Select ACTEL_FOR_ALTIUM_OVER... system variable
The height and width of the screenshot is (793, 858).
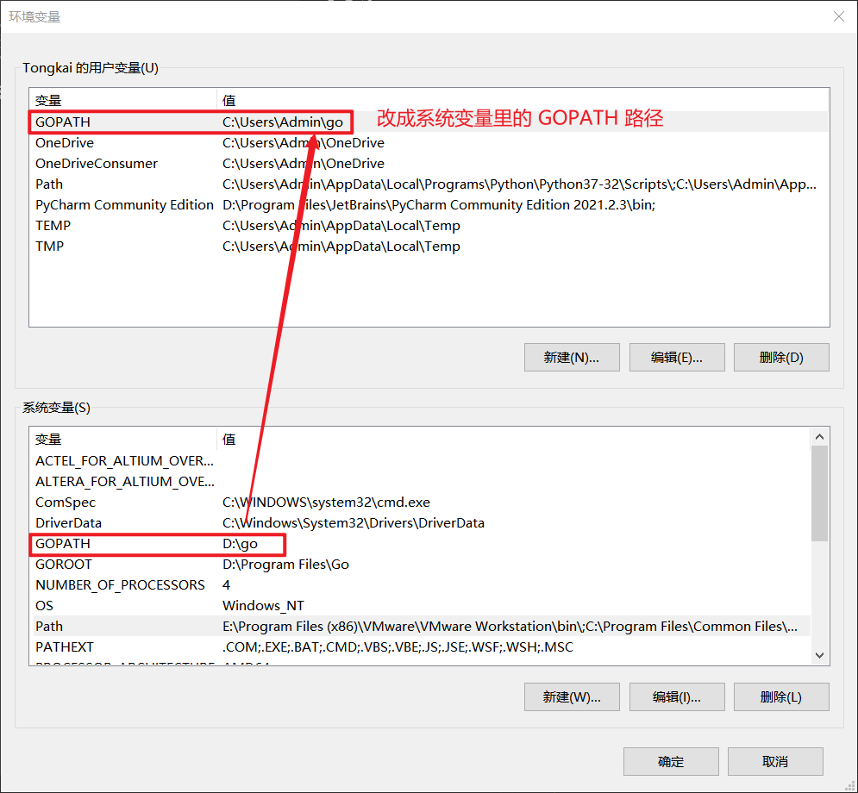click(x=420, y=461)
